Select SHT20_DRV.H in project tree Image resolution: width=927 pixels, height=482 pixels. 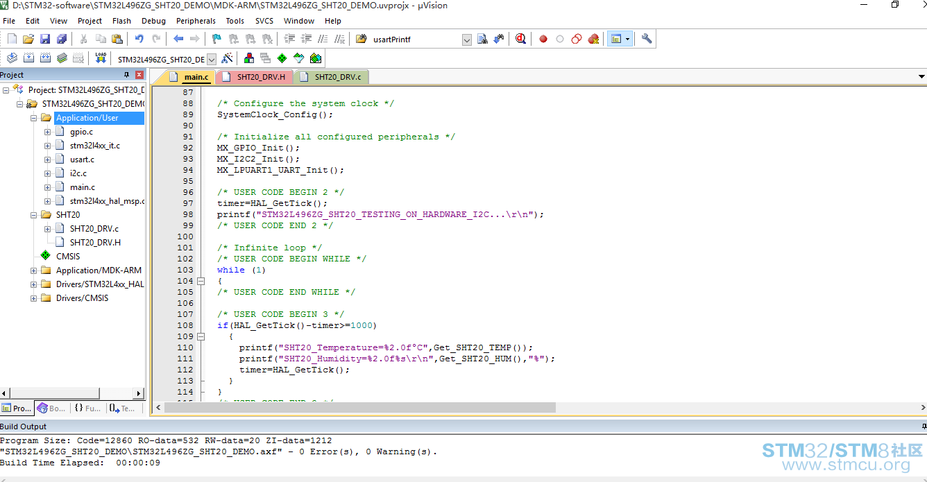coord(95,243)
